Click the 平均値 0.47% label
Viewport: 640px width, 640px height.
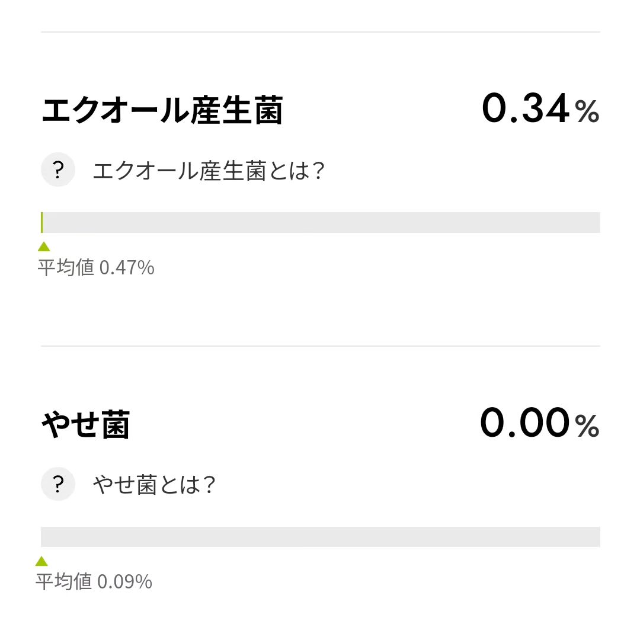point(96,268)
